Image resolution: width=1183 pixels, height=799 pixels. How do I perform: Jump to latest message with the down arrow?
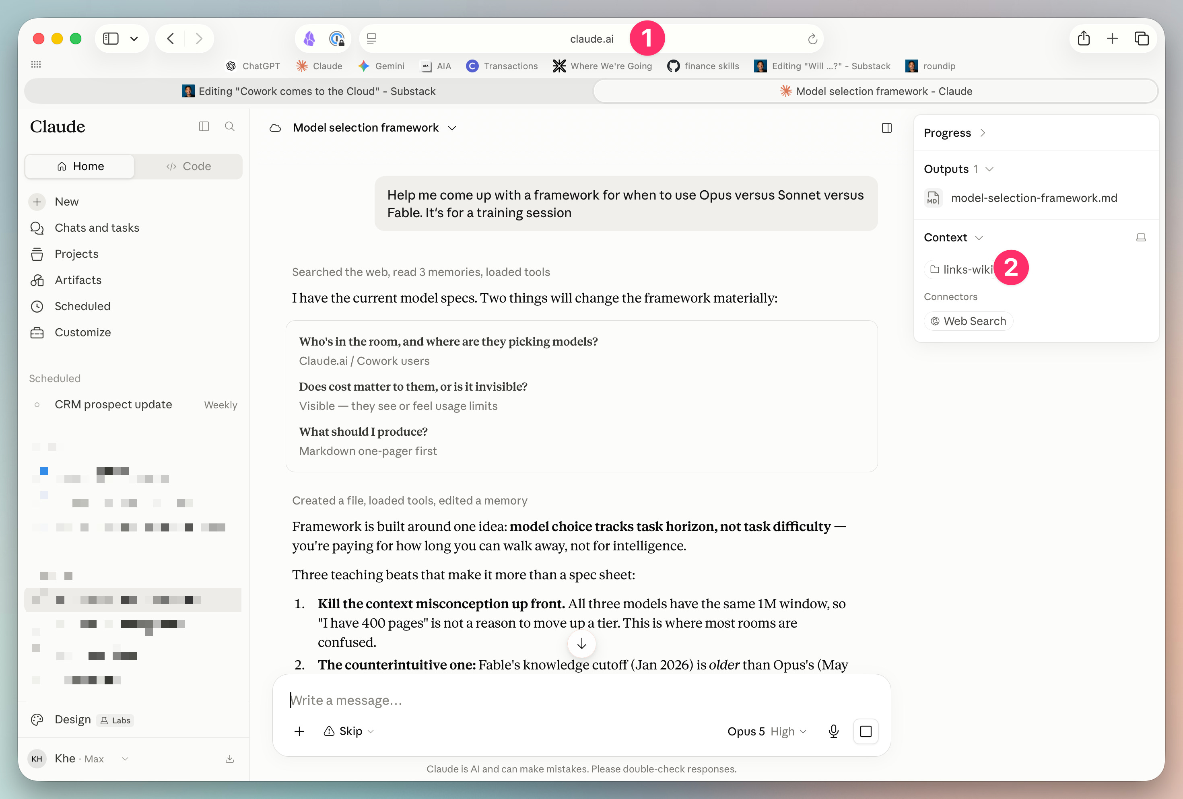582,644
